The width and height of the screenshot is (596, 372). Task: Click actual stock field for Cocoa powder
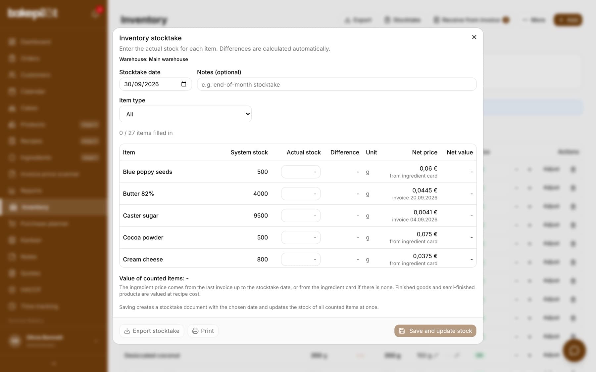pyautogui.click(x=301, y=237)
